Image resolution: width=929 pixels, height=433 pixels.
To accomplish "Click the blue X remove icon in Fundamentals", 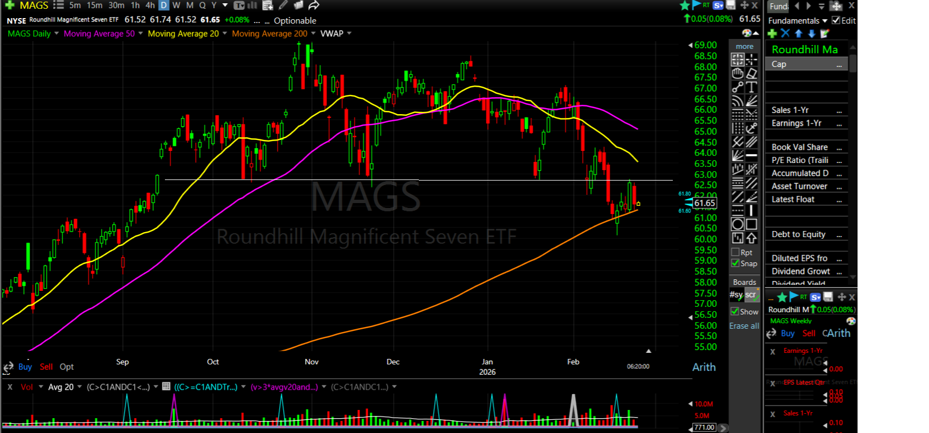I will coord(785,33).
